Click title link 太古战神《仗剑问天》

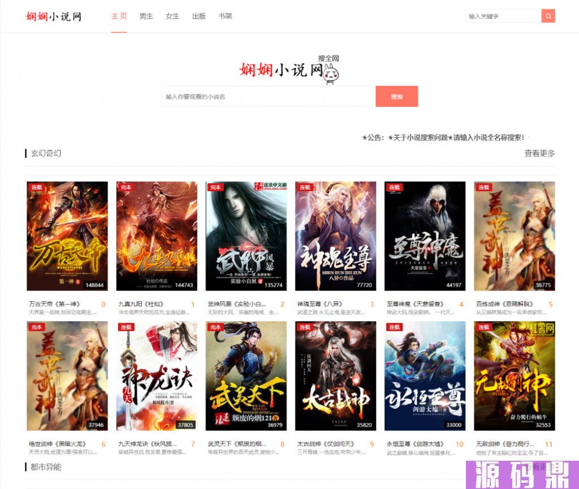326,444
